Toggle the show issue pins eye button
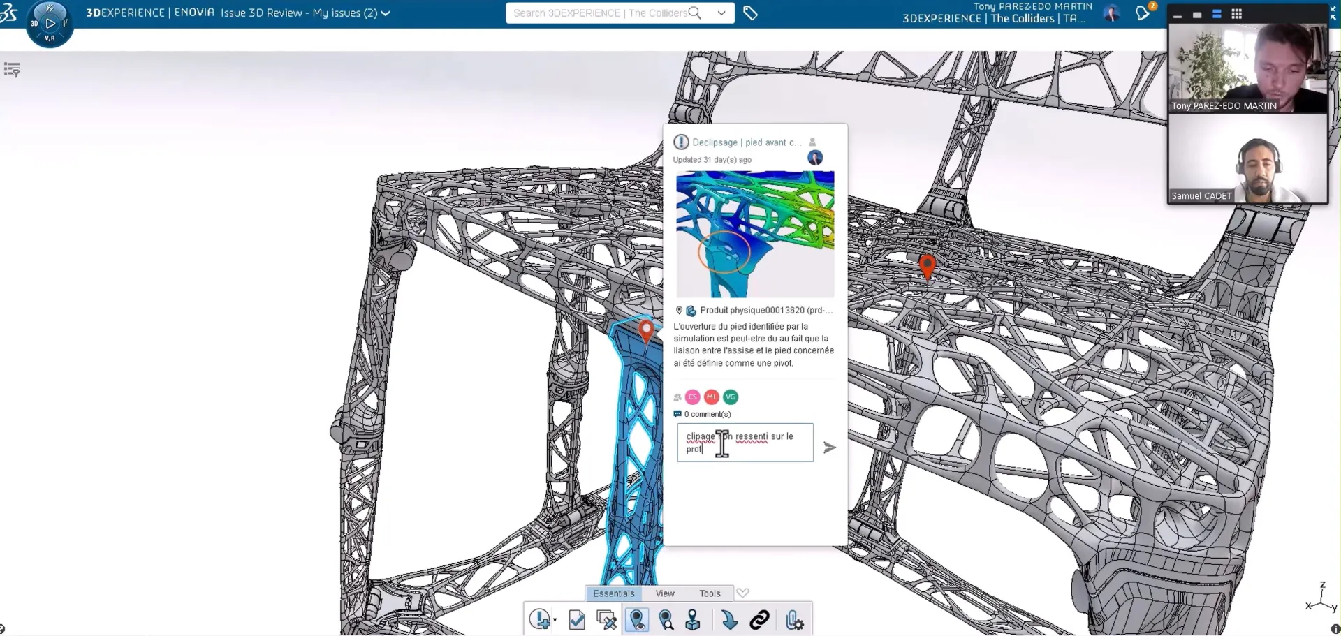 click(637, 620)
